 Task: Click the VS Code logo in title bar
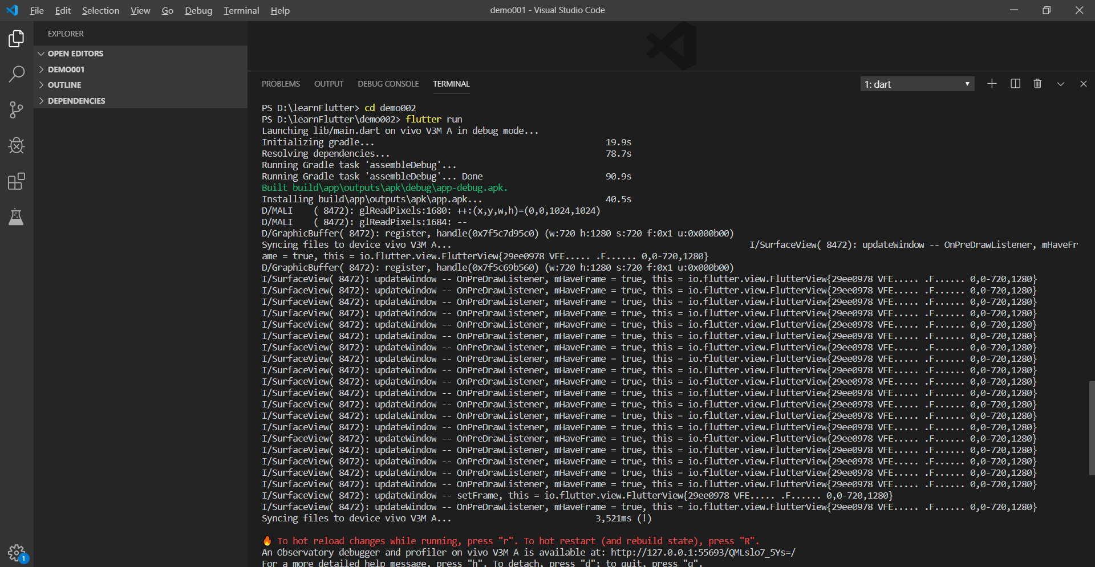(12, 10)
